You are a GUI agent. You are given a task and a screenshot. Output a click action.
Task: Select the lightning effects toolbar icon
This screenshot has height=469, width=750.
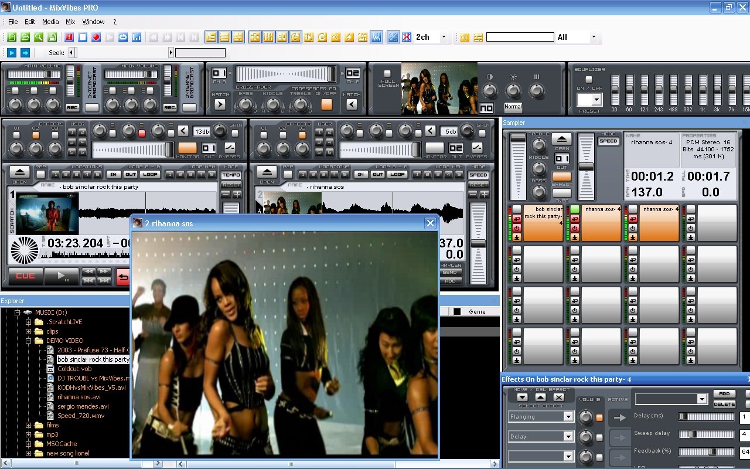pyautogui.click(x=350, y=37)
